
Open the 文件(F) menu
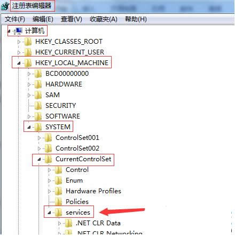click(14, 19)
